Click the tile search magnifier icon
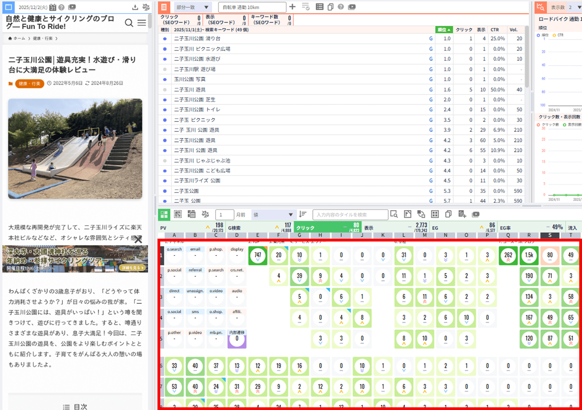This screenshot has width=582, height=410. click(x=394, y=214)
